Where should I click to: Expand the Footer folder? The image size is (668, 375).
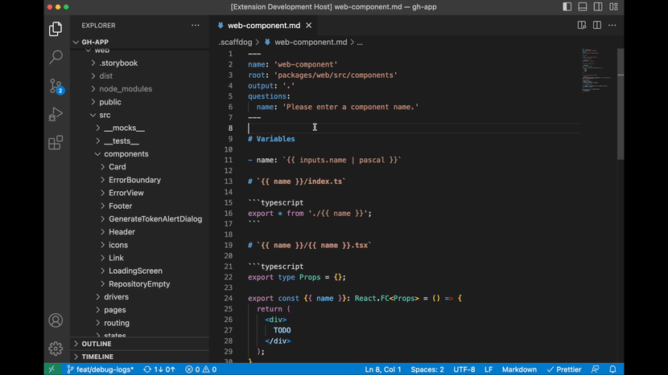[x=140, y=206]
